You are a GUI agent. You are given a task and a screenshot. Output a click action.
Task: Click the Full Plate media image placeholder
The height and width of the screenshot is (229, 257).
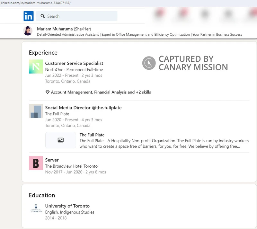tap(61, 140)
